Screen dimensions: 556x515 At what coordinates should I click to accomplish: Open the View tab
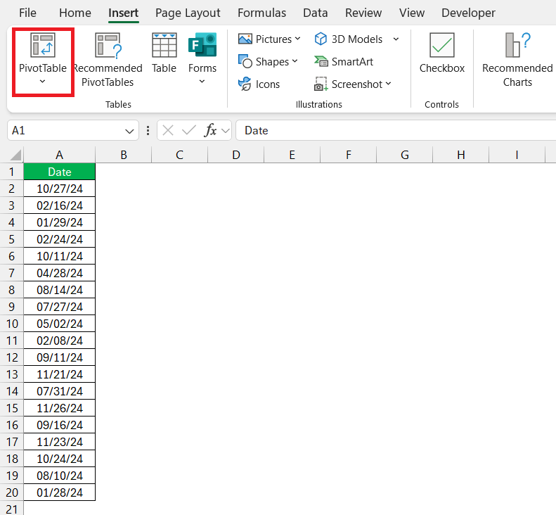point(412,13)
